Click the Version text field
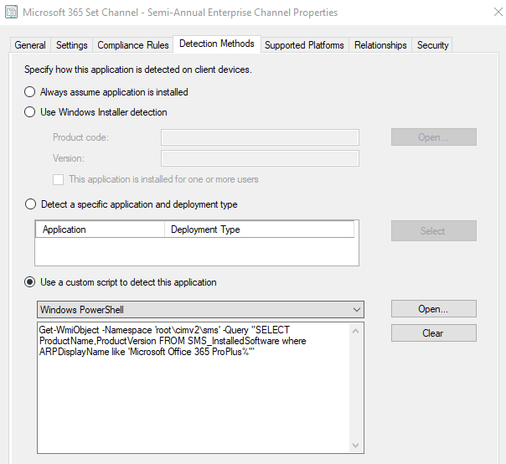Viewport: 506px width, 464px height. point(260,158)
